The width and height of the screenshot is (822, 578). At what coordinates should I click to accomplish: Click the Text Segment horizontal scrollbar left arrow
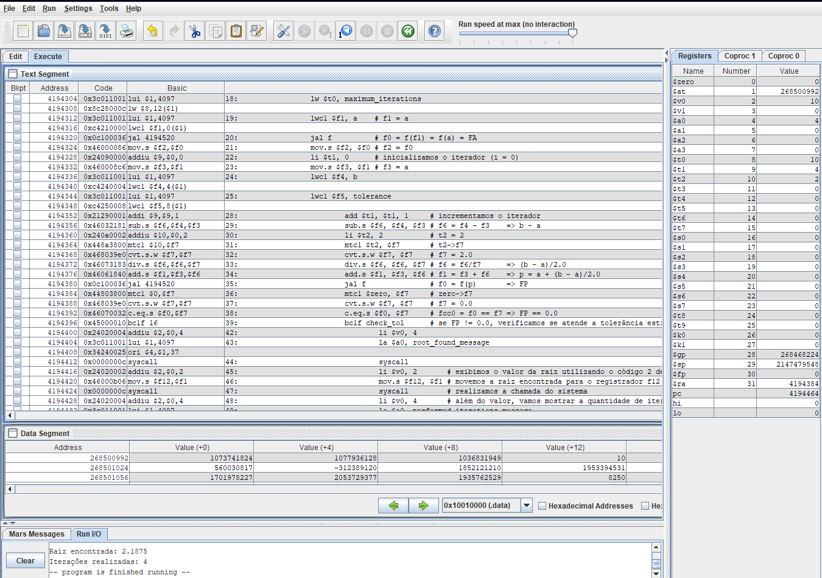(10, 415)
